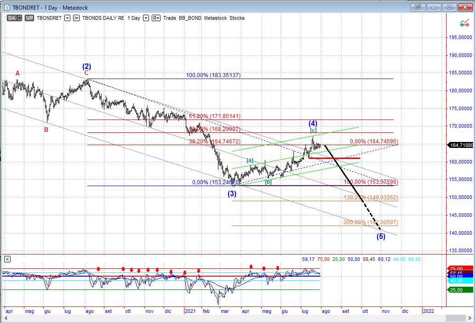Click the Metastock label in chart toolbar
Image resolution: width=475 pixels, height=323 pixels.
(x=215, y=18)
